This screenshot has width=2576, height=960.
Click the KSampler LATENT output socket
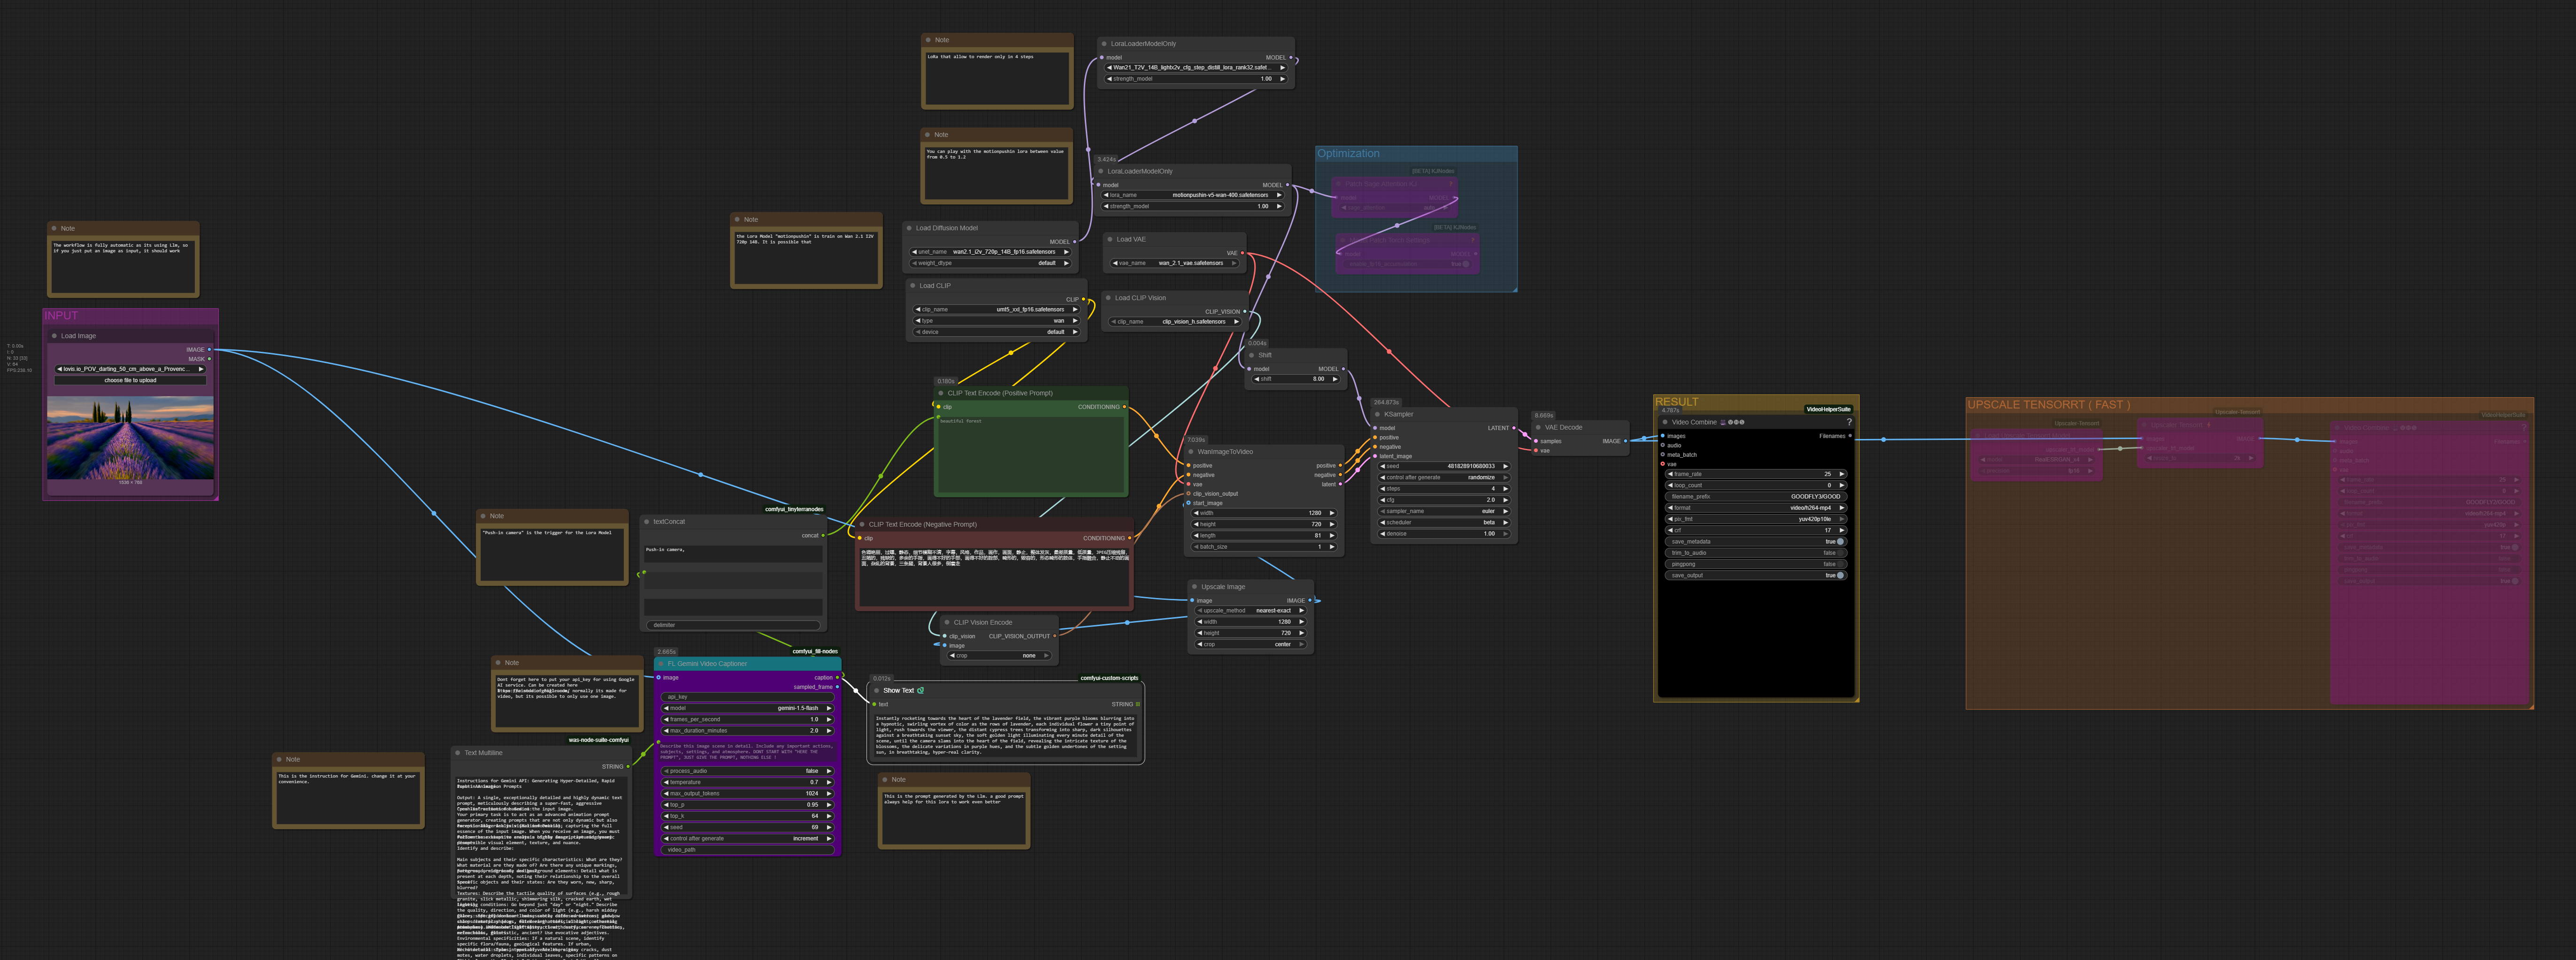pos(1514,428)
